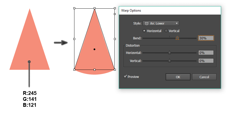Click the bottom-right bounding box handle
Image resolution: width=230 pixels, height=113 pixels.
coord(114,70)
